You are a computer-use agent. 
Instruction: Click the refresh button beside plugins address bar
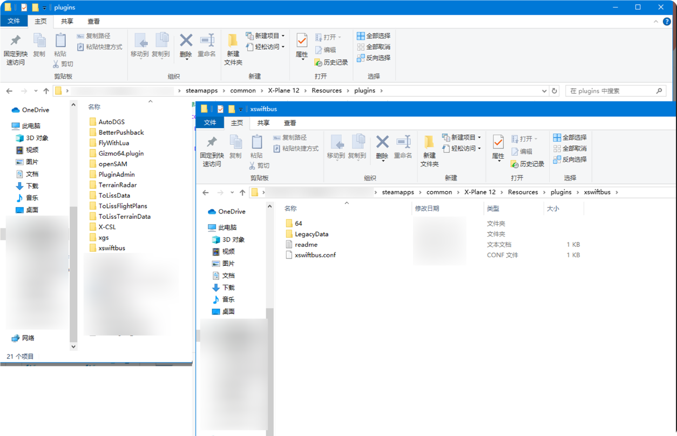click(554, 91)
